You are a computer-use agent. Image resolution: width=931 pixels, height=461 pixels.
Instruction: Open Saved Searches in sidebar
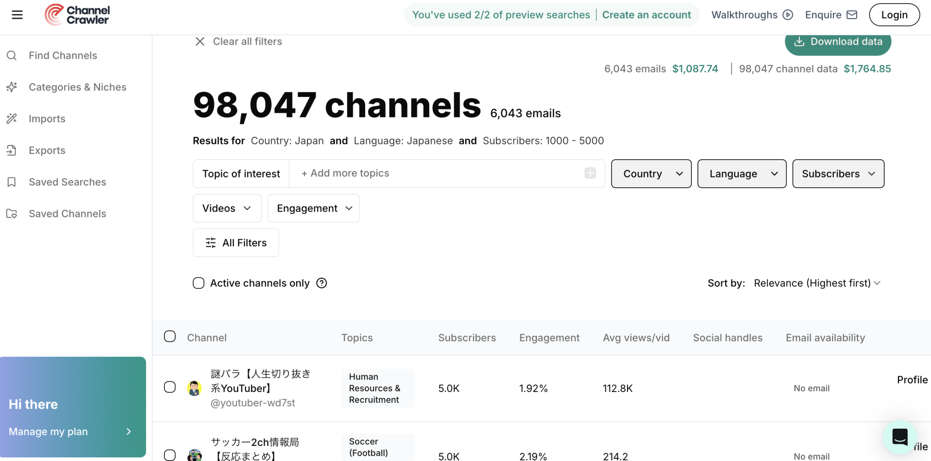(67, 182)
